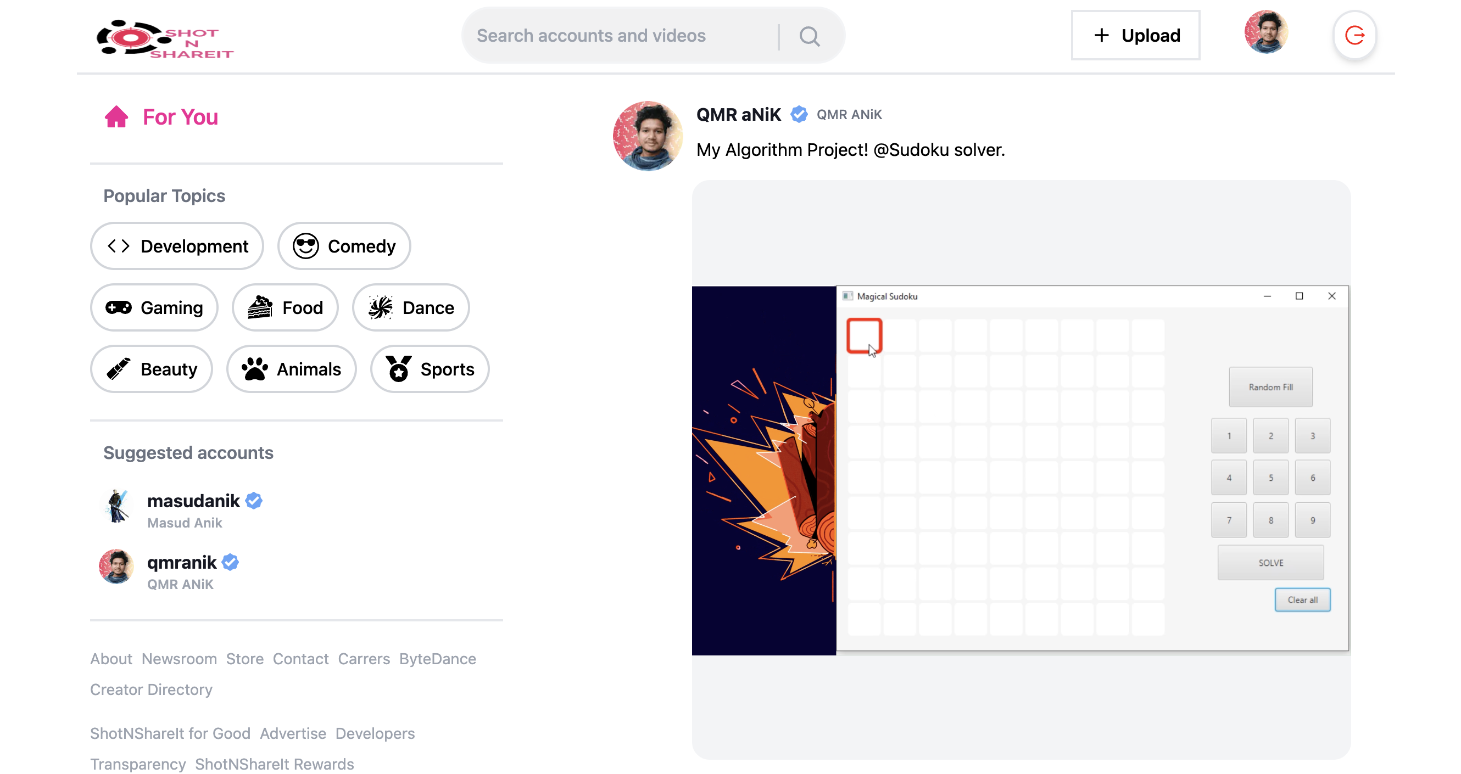Open the Creator Directory link
The image size is (1461, 774).
click(x=151, y=689)
